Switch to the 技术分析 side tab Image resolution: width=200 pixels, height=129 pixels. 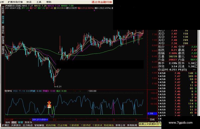point(3,20)
